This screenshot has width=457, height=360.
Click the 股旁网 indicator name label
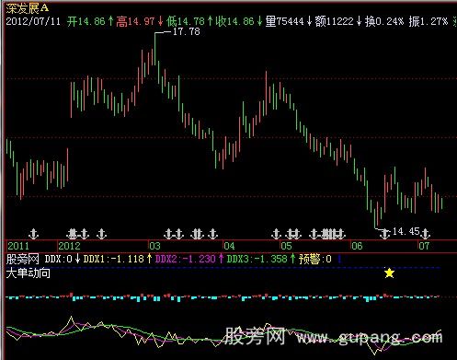point(23,259)
